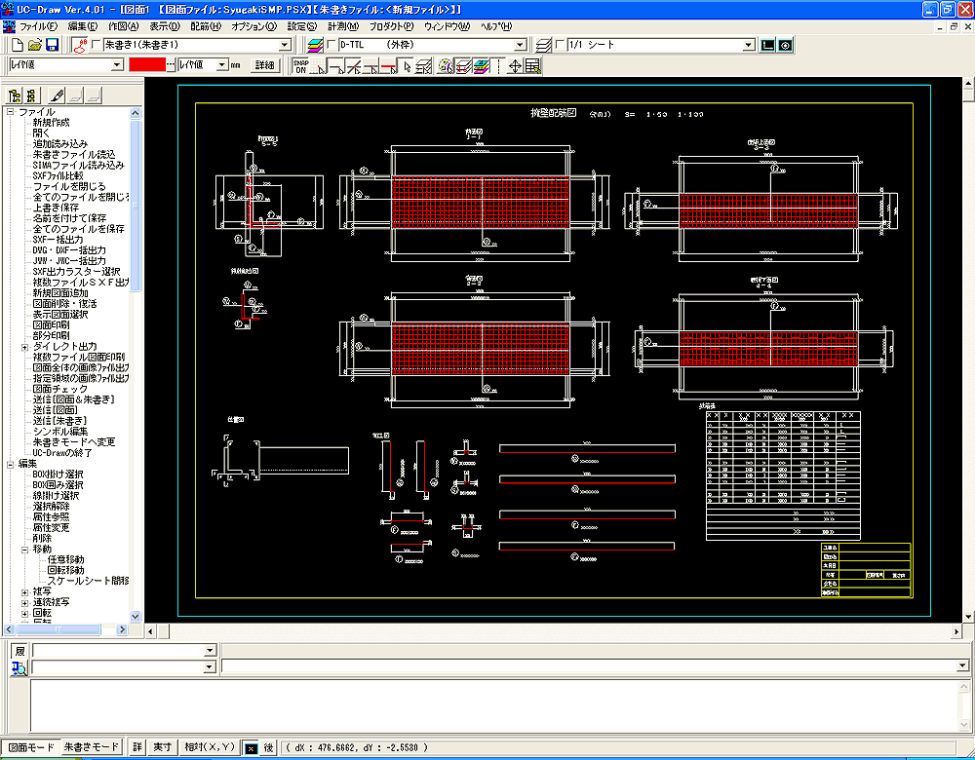Switch to 図面モード
This screenshot has height=760, width=975.
coord(31,747)
